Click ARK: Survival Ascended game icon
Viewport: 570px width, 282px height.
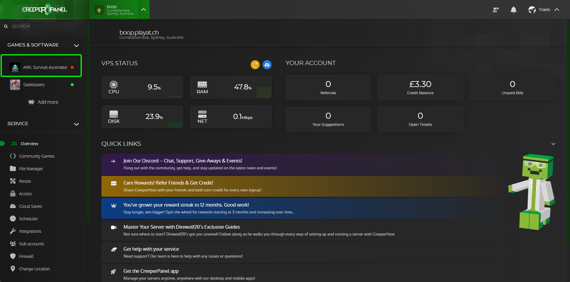coord(15,67)
